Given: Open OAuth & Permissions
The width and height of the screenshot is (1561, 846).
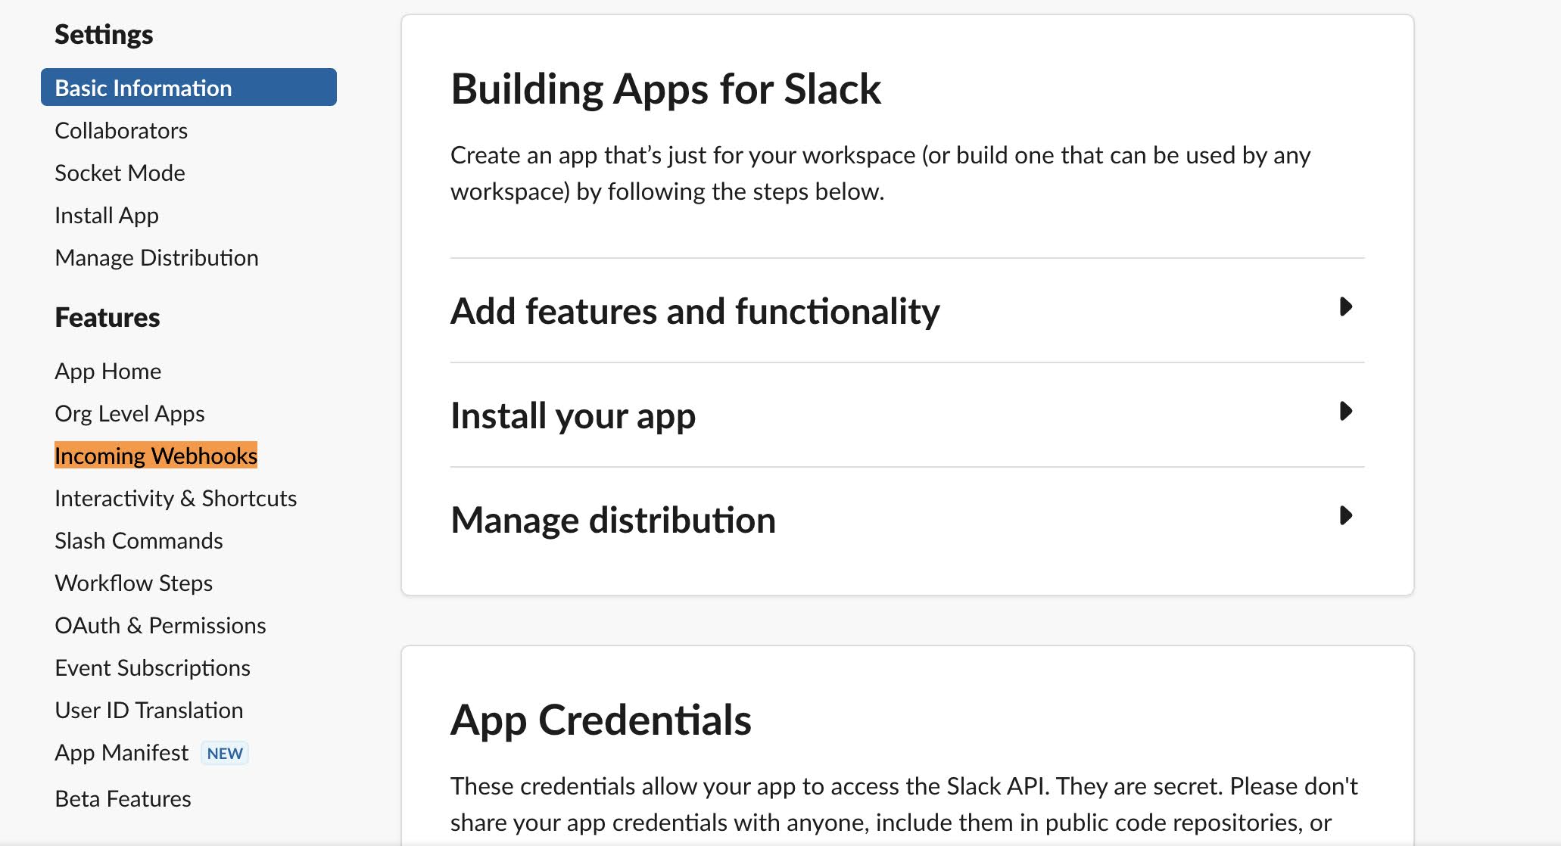Looking at the screenshot, I should [160, 626].
